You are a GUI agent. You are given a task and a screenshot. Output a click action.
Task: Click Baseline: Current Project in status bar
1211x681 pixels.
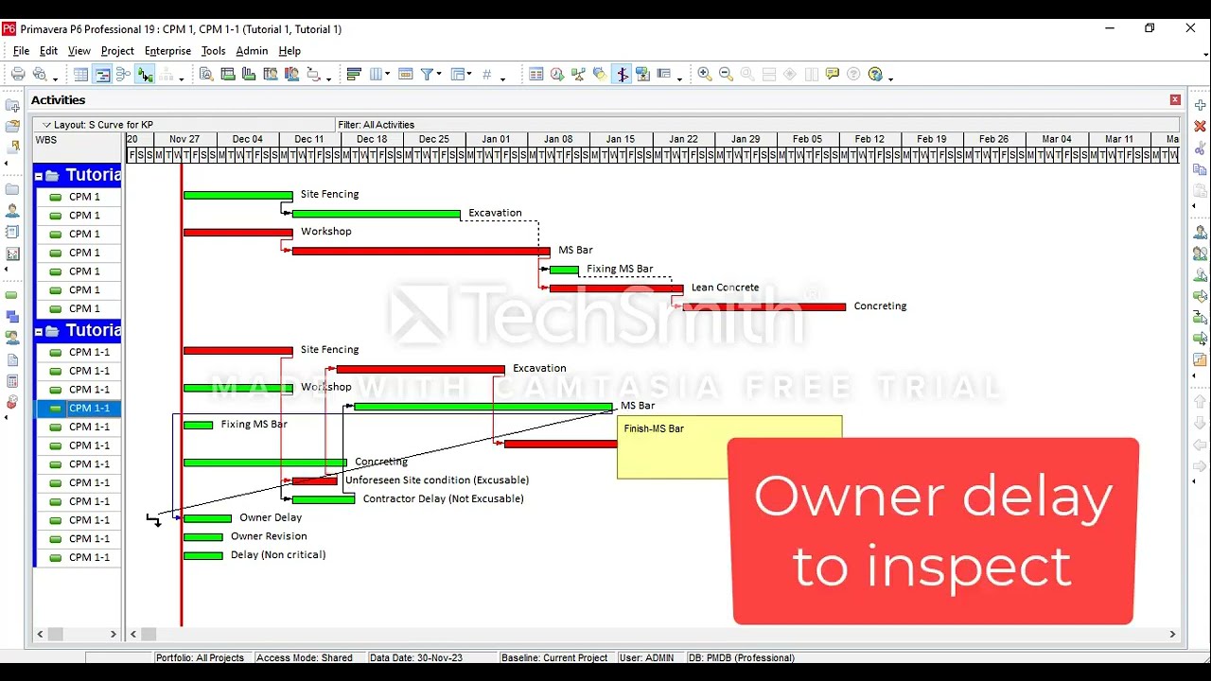554,657
